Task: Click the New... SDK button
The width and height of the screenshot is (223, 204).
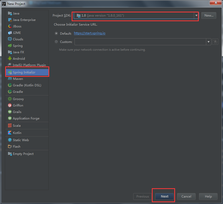Action: pyautogui.click(x=209, y=16)
